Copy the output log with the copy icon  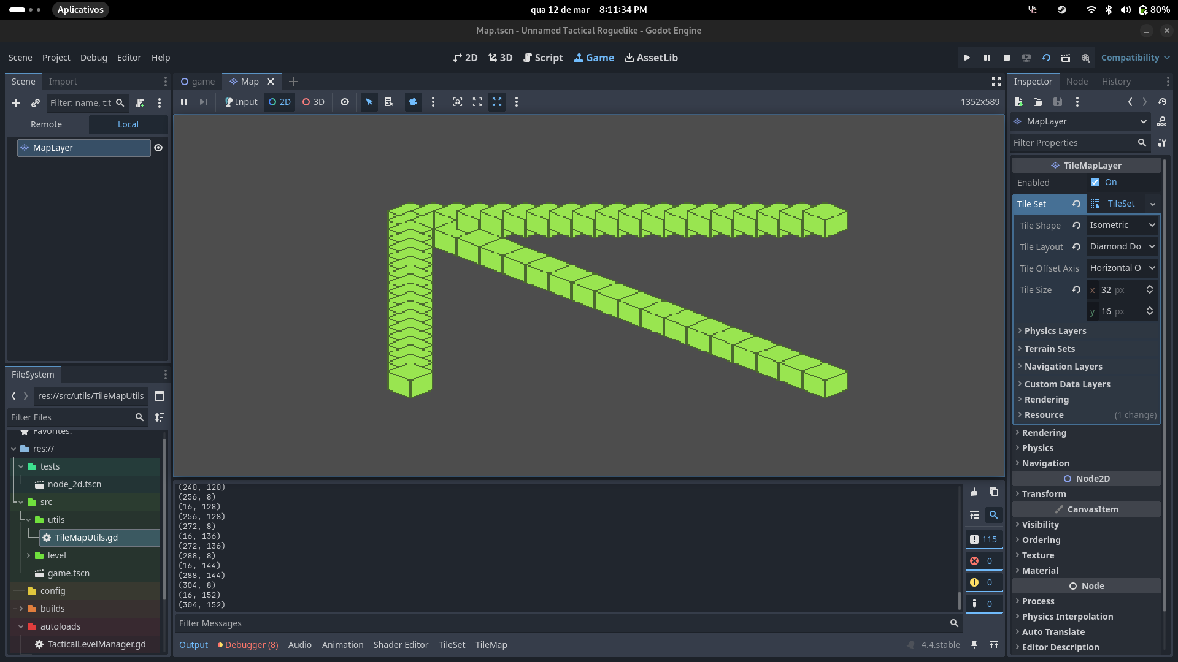click(x=994, y=492)
